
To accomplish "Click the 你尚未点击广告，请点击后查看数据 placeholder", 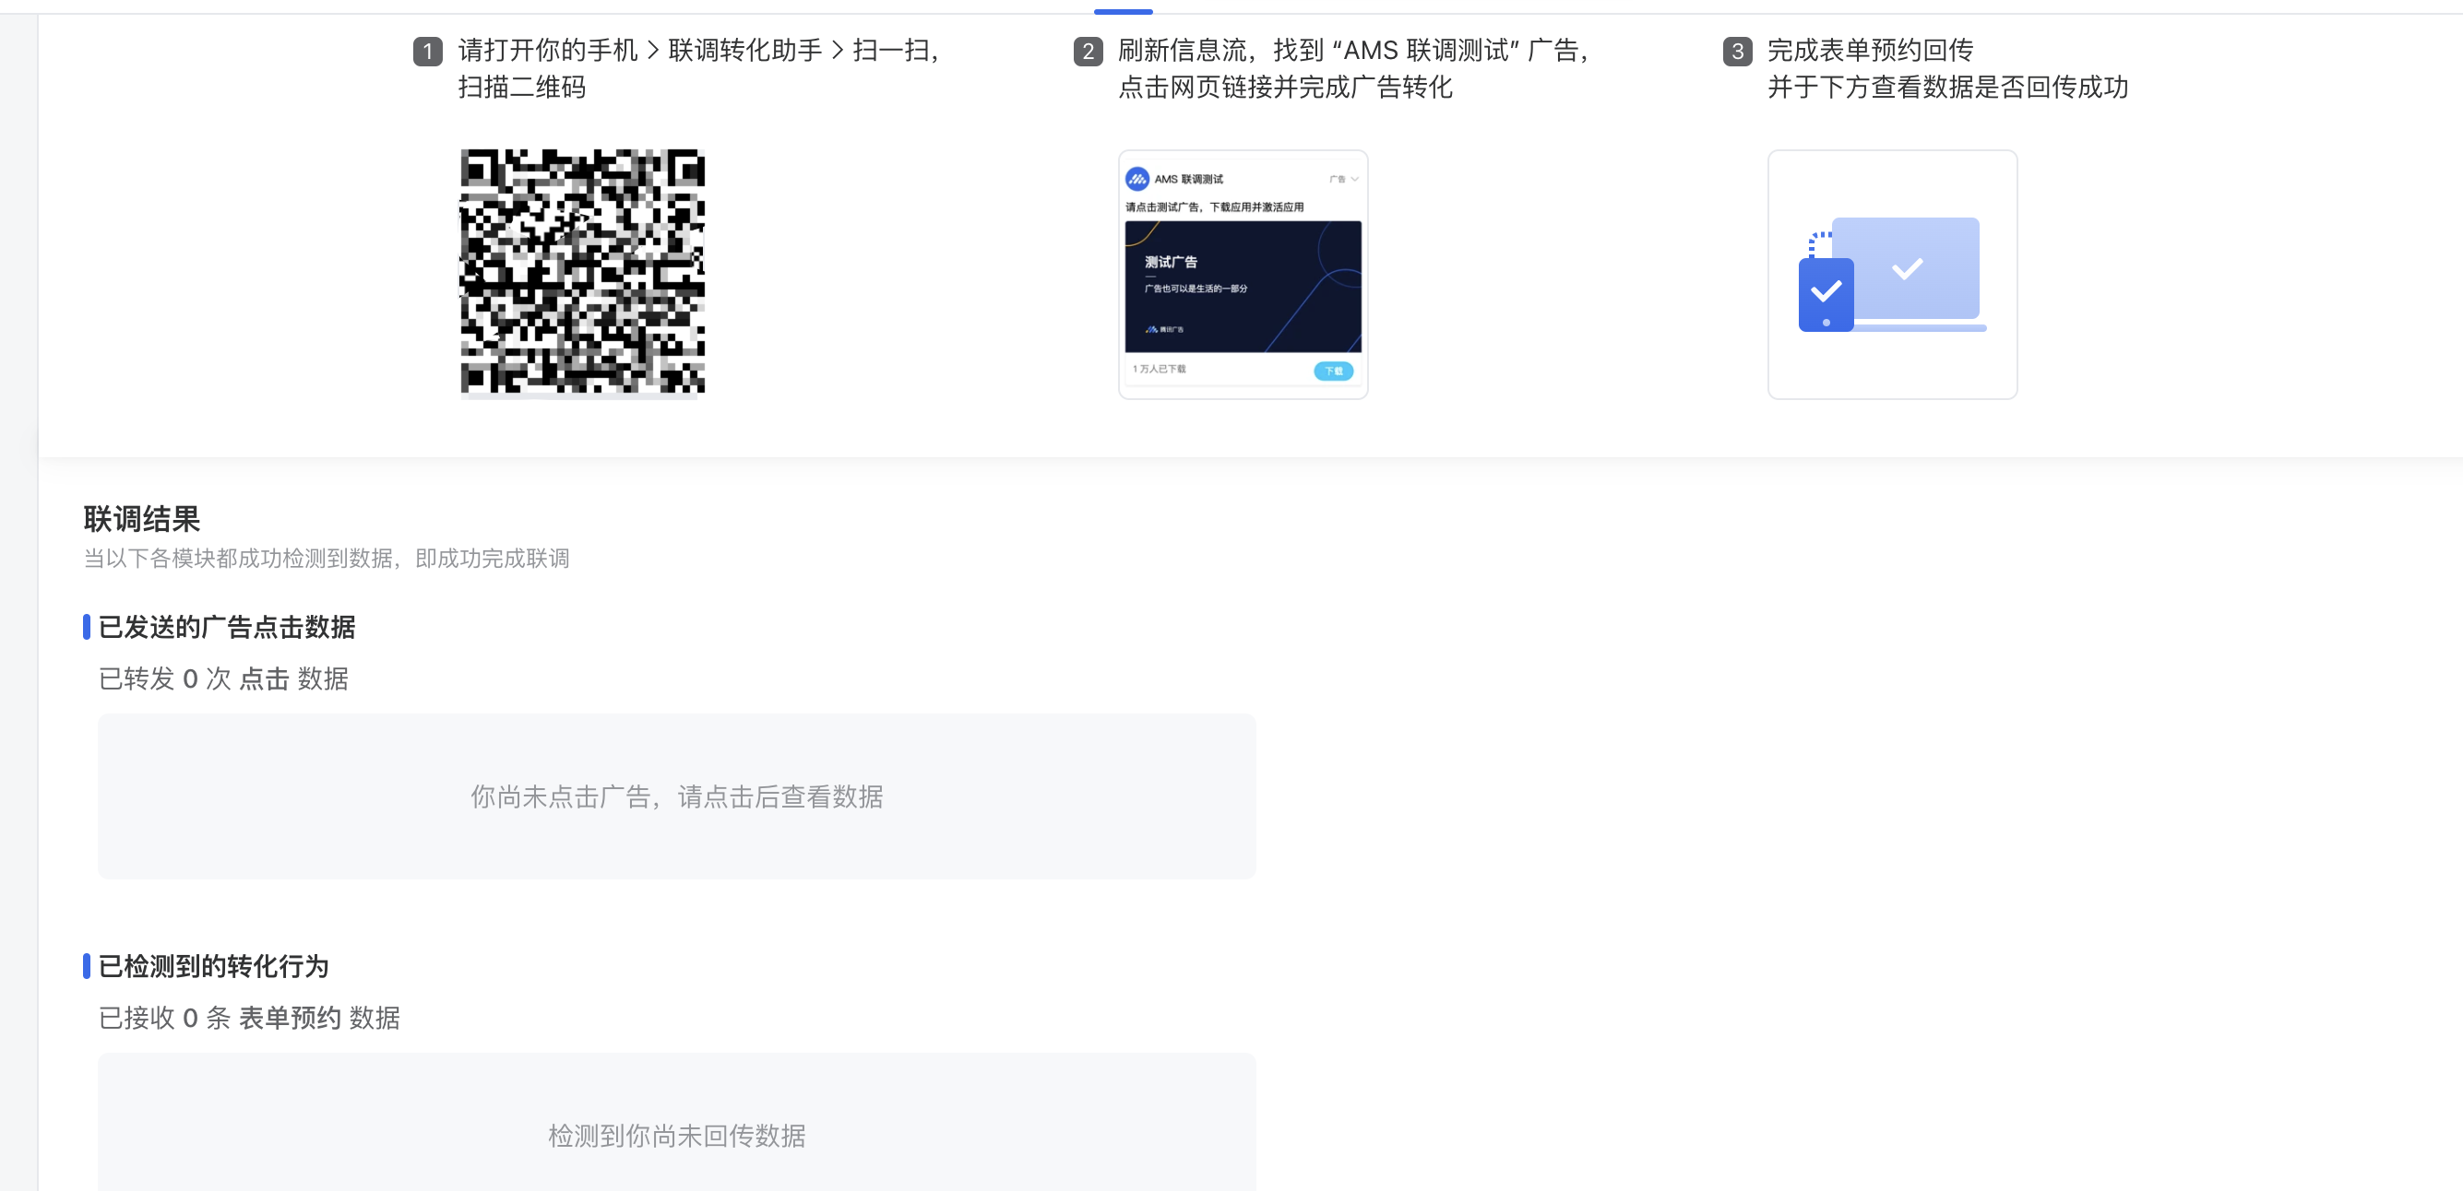I will coord(676,796).
